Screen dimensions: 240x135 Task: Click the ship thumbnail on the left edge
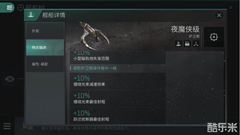10,79
